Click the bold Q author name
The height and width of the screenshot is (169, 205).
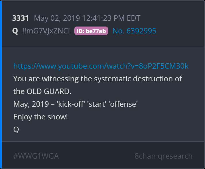pos(15,31)
